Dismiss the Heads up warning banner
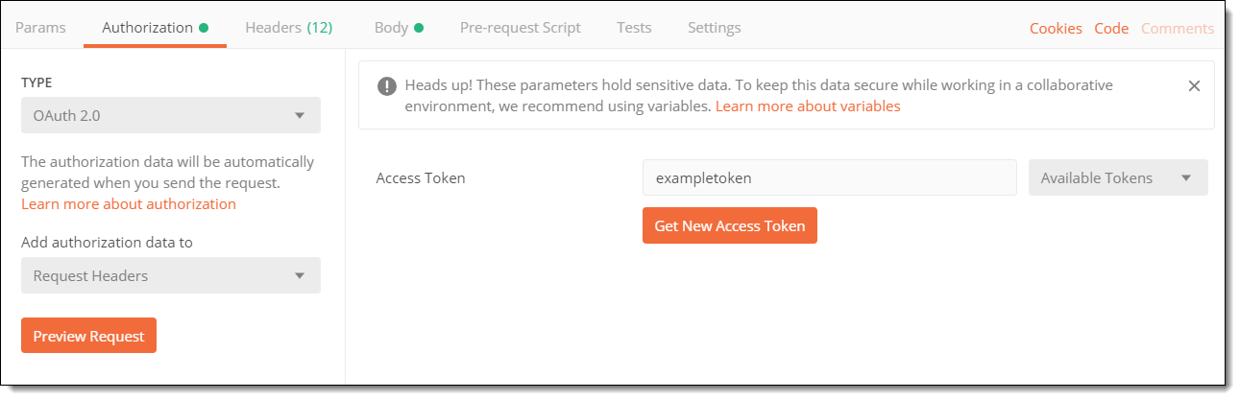1240x400 pixels. click(1194, 85)
